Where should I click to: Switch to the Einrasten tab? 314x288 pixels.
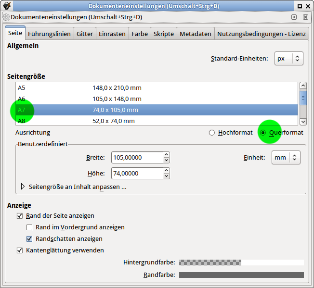point(112,34)
